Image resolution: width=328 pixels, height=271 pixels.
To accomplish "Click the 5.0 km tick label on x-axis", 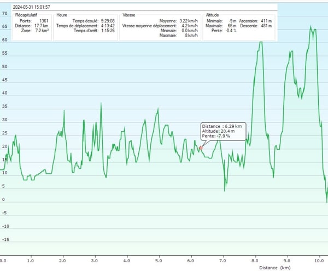I will (x=159, y=261).
